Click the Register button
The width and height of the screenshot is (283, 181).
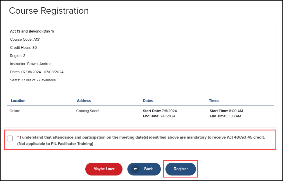[x=181, y=169]
